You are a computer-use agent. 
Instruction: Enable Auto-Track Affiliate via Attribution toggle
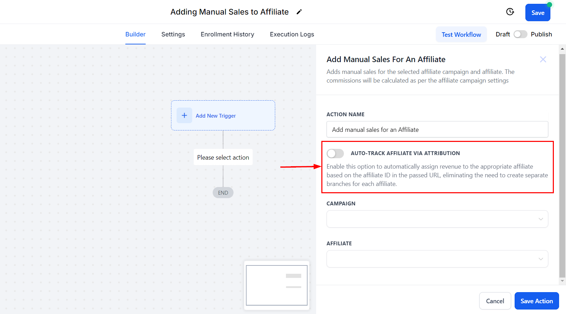point(335,153)
